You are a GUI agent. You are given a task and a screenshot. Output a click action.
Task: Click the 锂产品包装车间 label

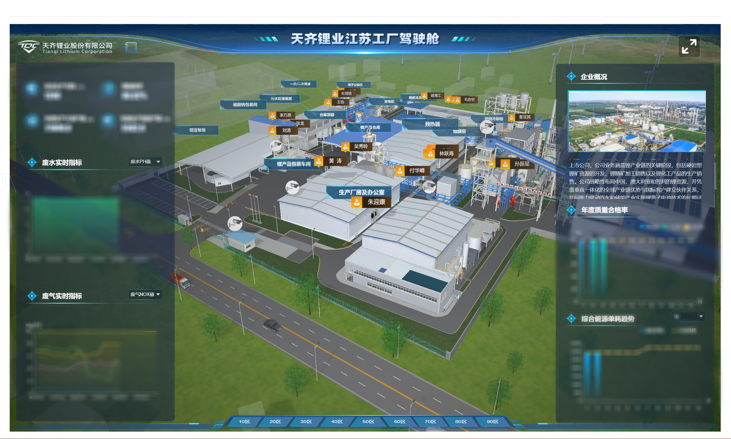(294, 164)
